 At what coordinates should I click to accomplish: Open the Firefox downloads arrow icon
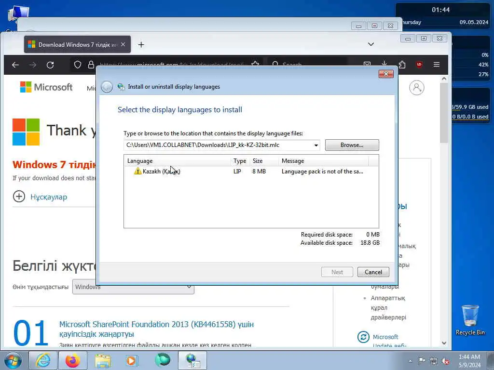tap(384, 64)
